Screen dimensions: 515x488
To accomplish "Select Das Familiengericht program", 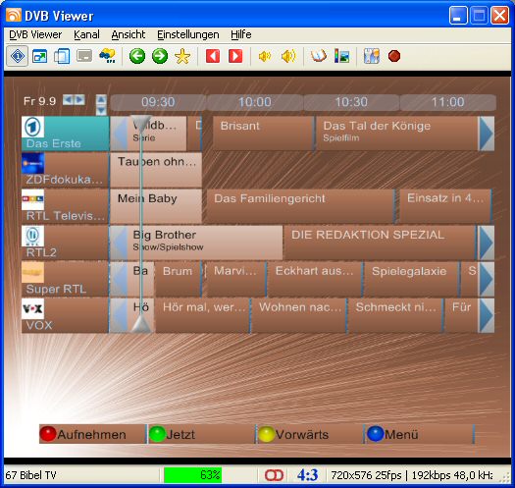I will 300,206.
